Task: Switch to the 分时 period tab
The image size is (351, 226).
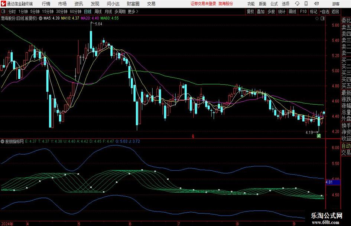Action: 12,12
